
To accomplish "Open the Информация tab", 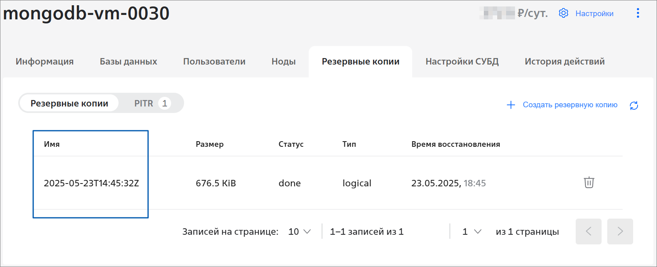I will (45, 62).
